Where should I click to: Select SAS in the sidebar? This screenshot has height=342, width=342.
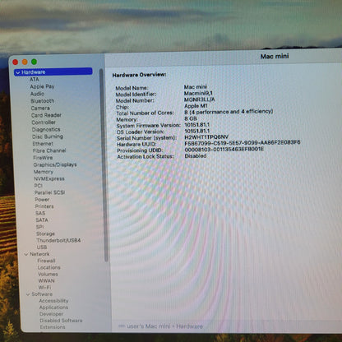click(40, 213)
